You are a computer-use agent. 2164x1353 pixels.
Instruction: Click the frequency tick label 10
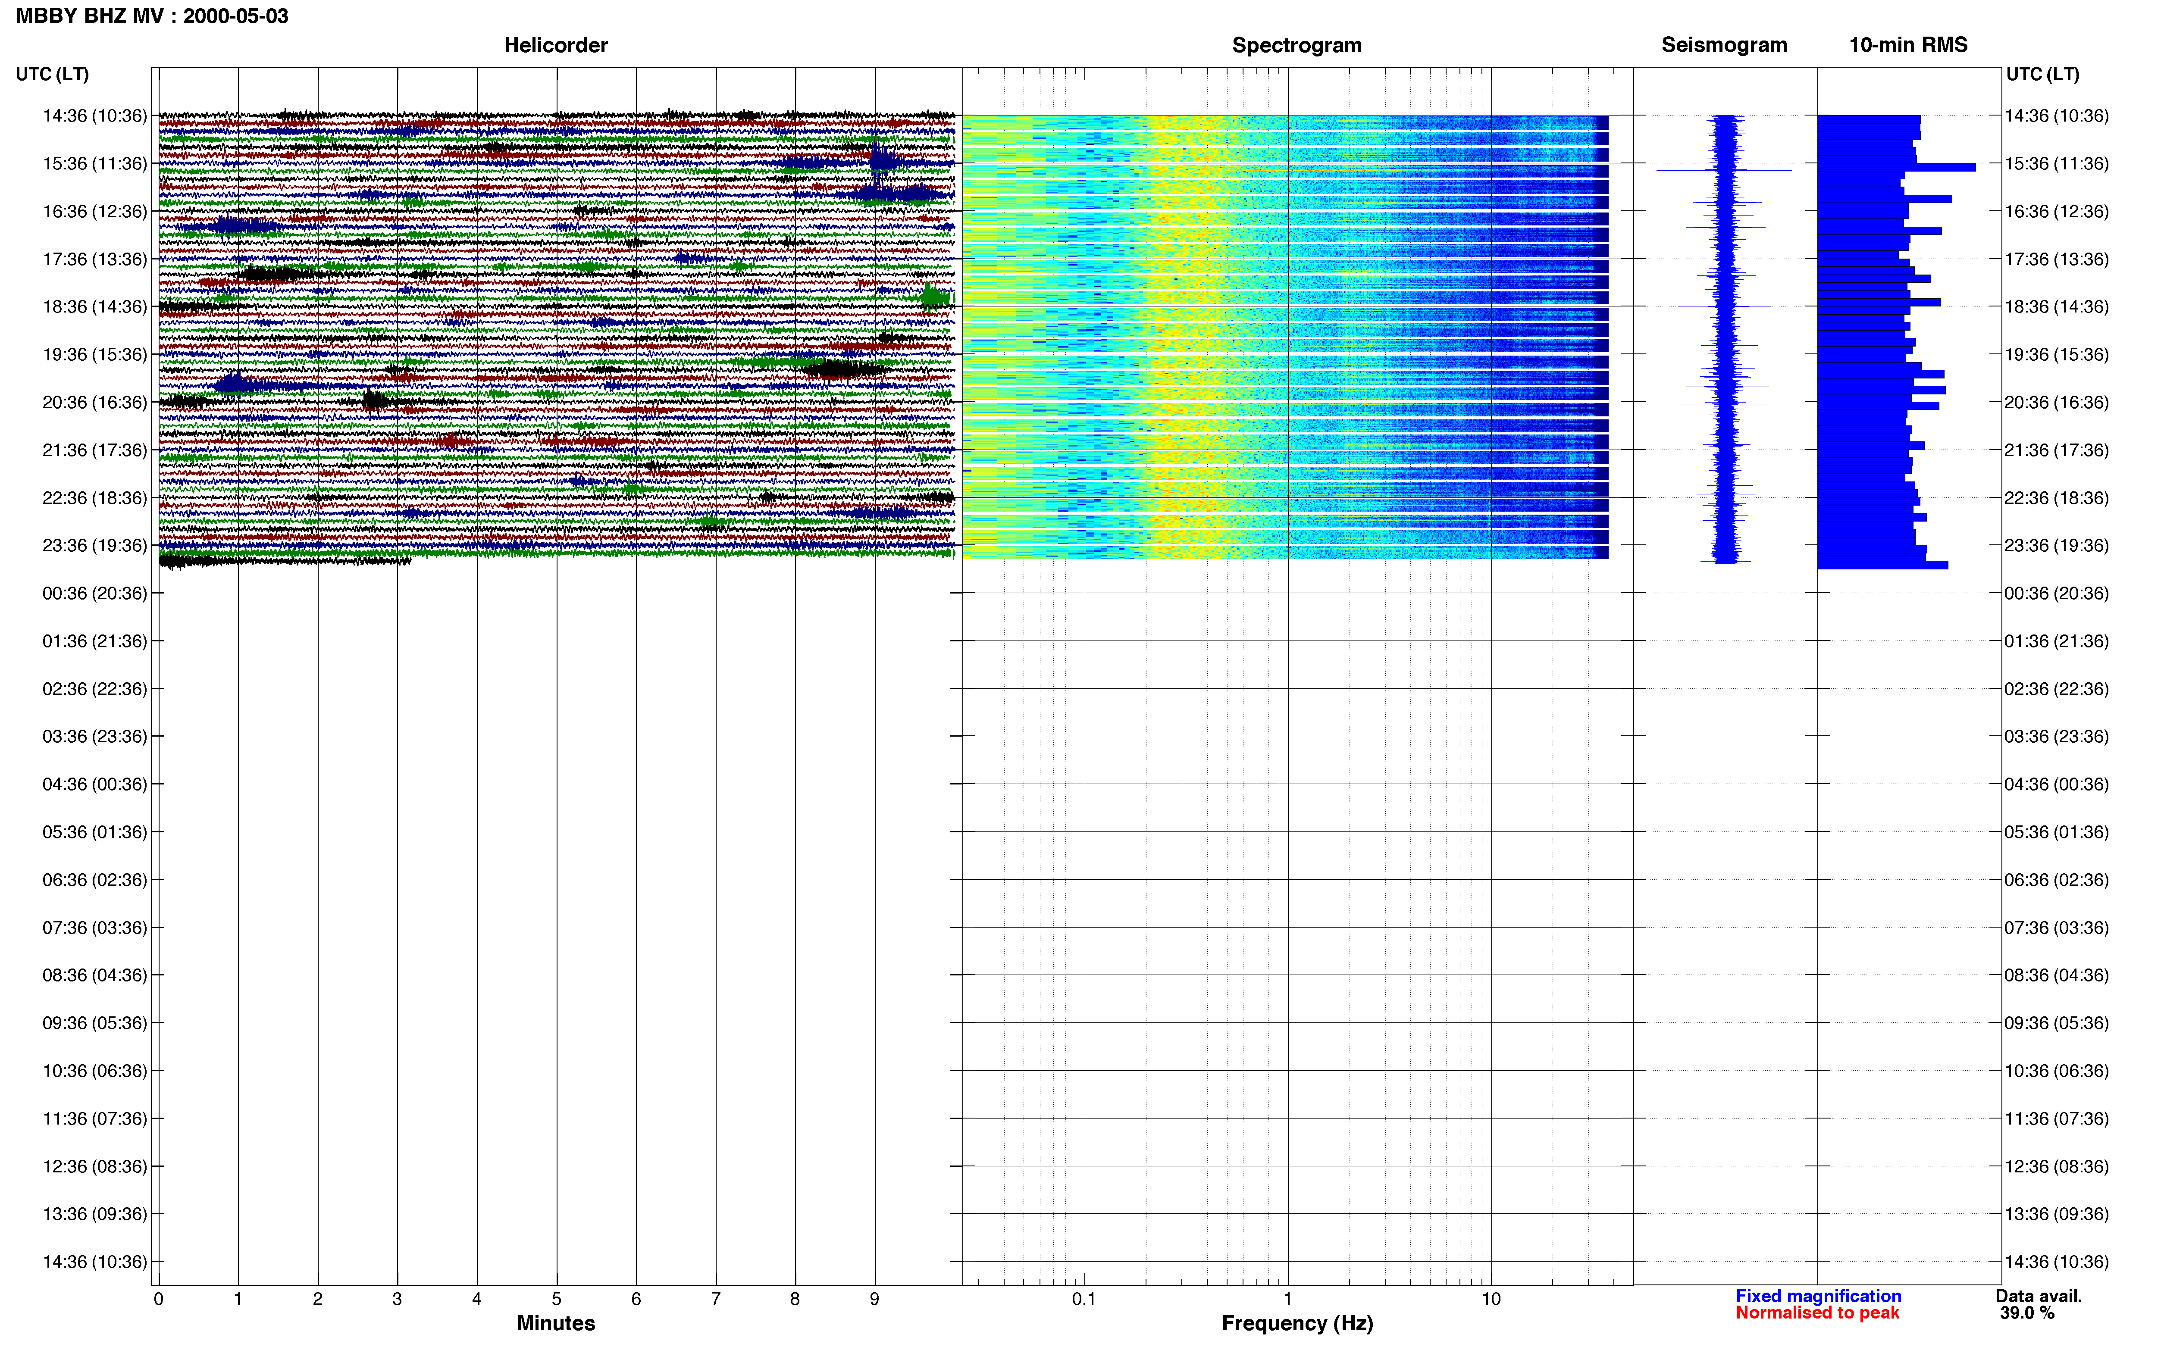[1491, 1299]
